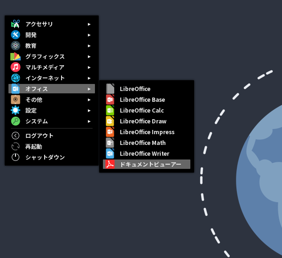282x258 pixels.
Task: Open the システム menu category
Action: coord(52,121)
